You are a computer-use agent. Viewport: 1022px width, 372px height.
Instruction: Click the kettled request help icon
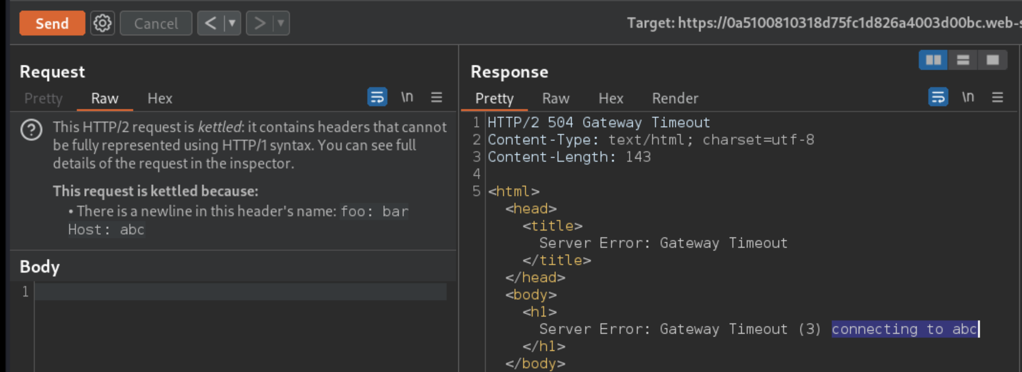pyautogui.click(x=31, y=130)
